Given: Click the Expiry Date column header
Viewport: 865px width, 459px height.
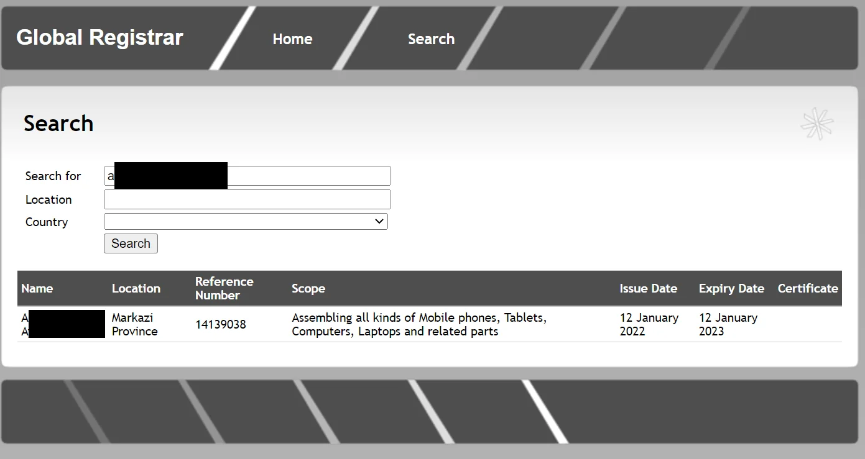Looking at the screenshot, I should (x=731, y=288).
